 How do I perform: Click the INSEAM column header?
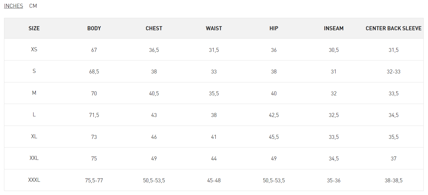334,29
